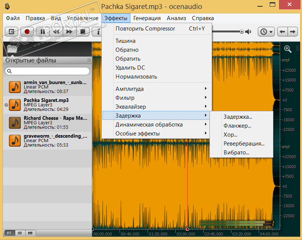Click the 00:40.000 mark on timeline ruler
The image size is (302, 240).
pyautogui.click(x=130, y=234)
